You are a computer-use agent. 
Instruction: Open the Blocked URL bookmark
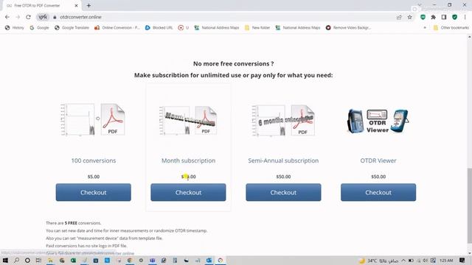click(x=159, y=28)
